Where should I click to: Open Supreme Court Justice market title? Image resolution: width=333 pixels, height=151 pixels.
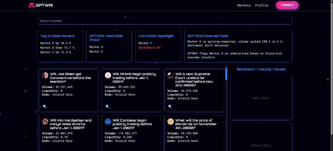pos(195,80)
